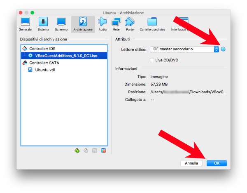247x193 pixels.
Task: Open the Generale settings section
Action: click(25, 24)
